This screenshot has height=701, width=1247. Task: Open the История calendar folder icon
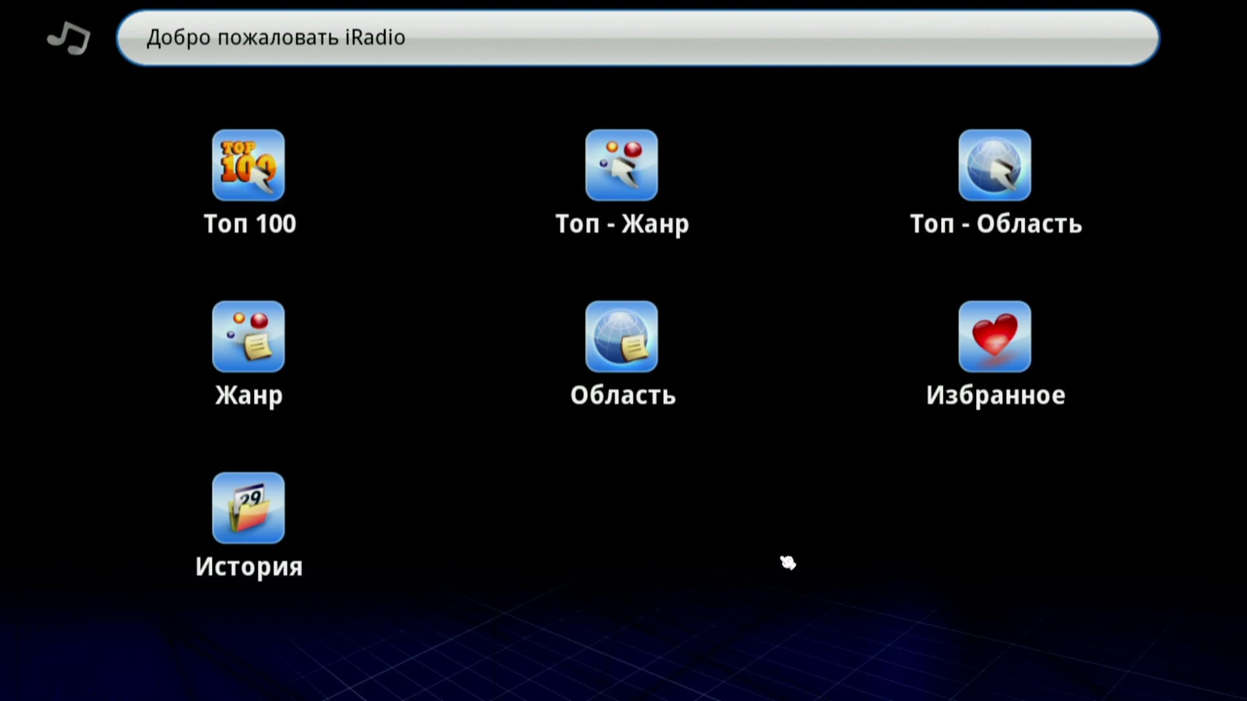[x=248, y=508]
